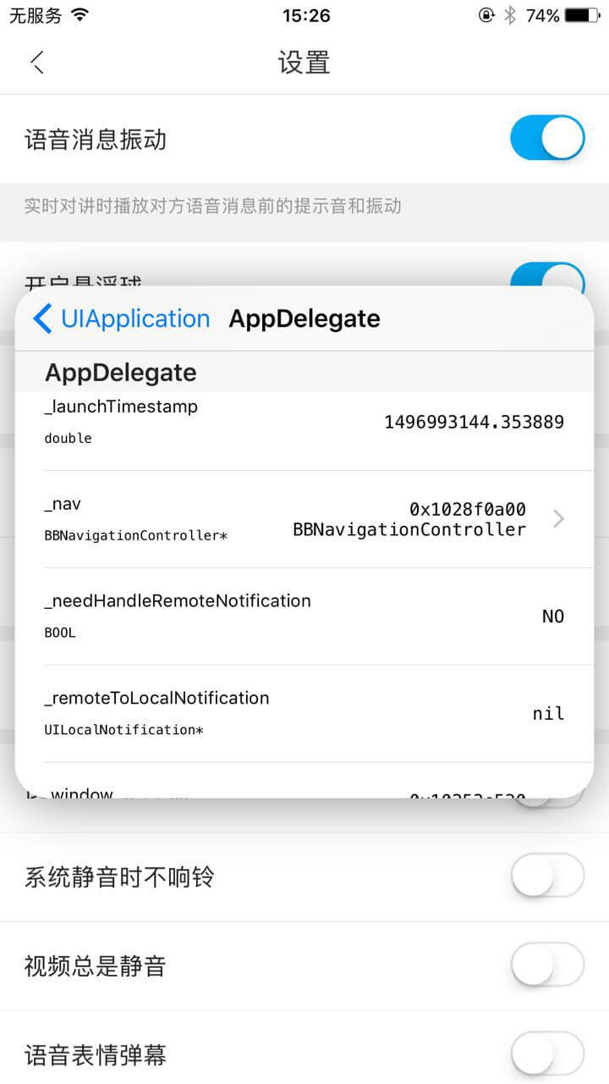Screen dimensions: 609x1084
Task: Tap the back arrow in settings header
Action: (37, 63)
